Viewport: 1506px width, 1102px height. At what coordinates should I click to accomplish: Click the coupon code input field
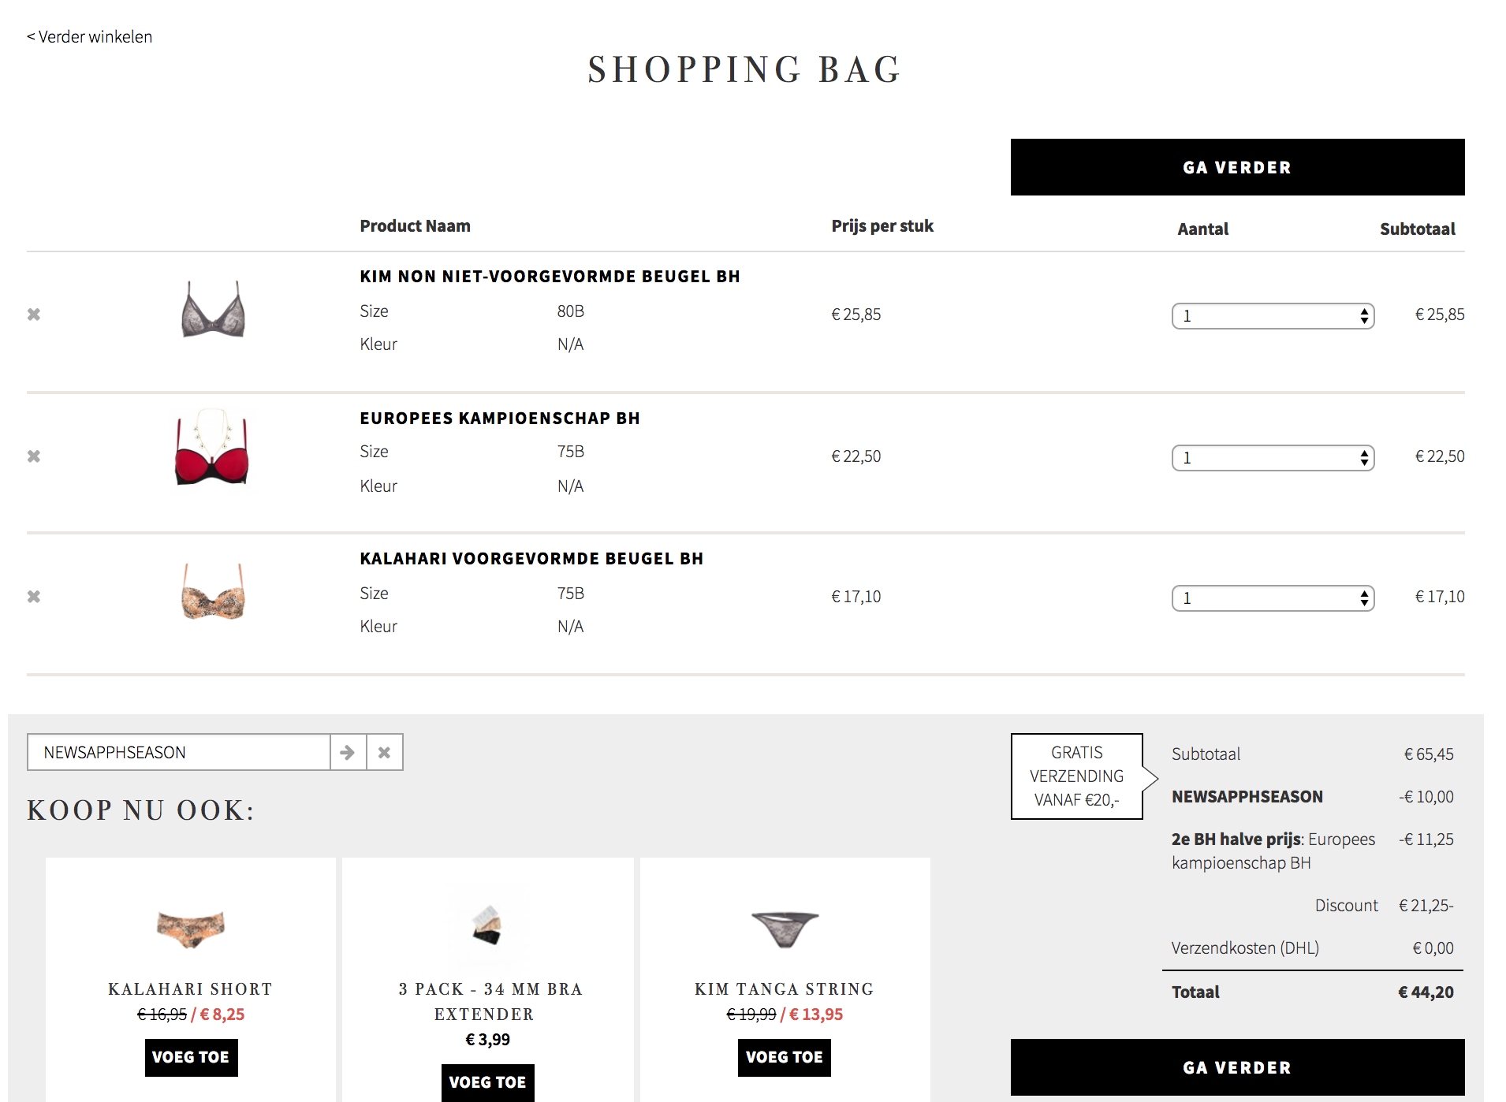click(179, 753)
